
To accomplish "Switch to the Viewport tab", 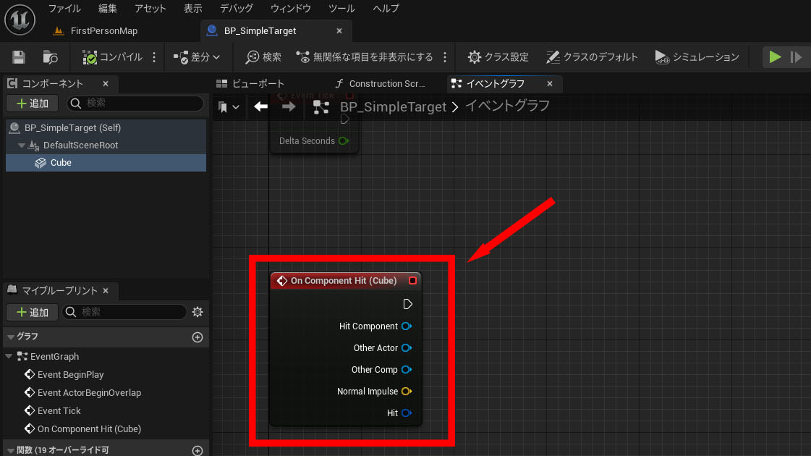I will point(251,84).
